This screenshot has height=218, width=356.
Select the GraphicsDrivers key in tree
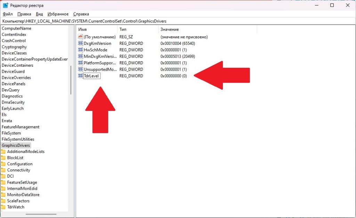point(16,145)
